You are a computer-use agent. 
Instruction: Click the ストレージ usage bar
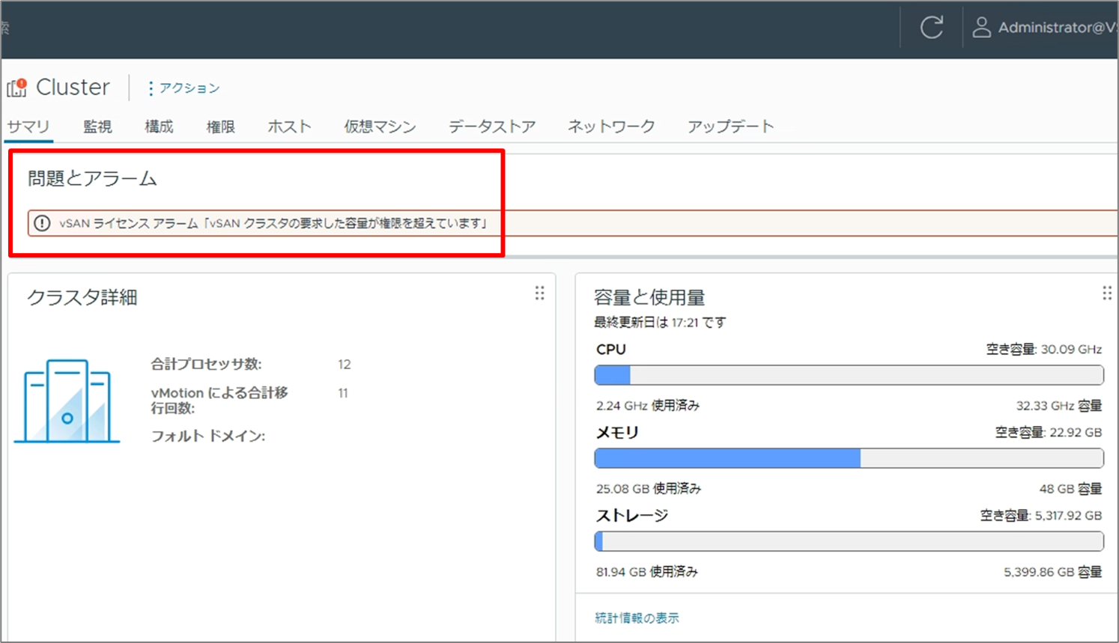coord(849,541)
